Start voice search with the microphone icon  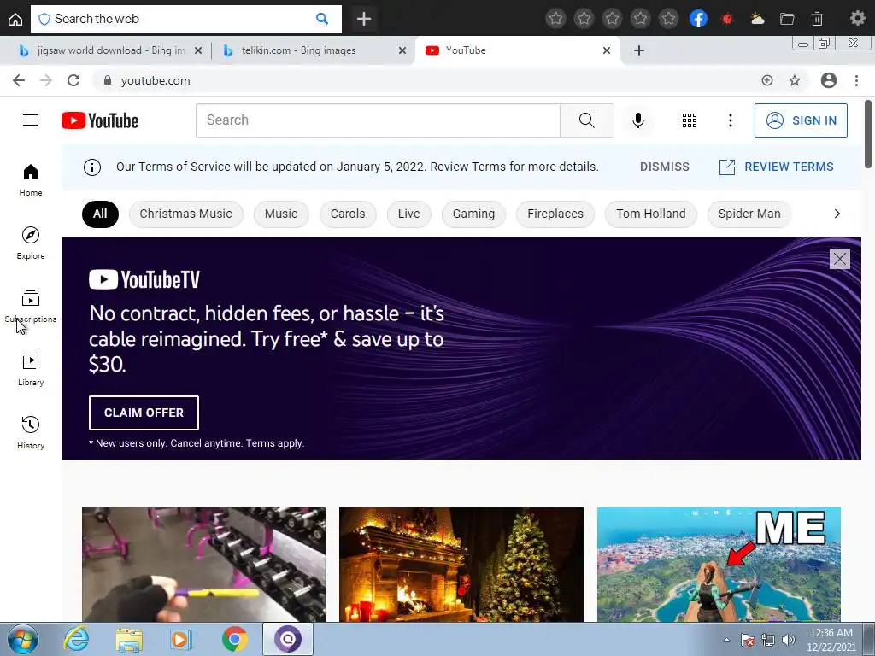click(x=637, y=120)
